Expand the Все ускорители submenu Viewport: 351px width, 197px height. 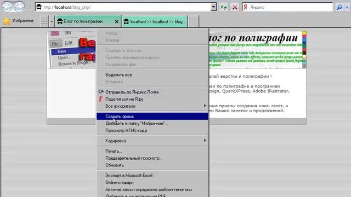coord(152,106)
